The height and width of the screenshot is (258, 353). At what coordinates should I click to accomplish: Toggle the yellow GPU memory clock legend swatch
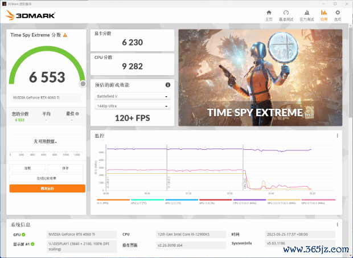(x=284, y=200)
